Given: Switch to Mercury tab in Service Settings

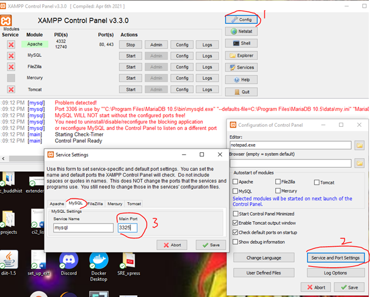Looking at the screenshot, I should 115,203.
